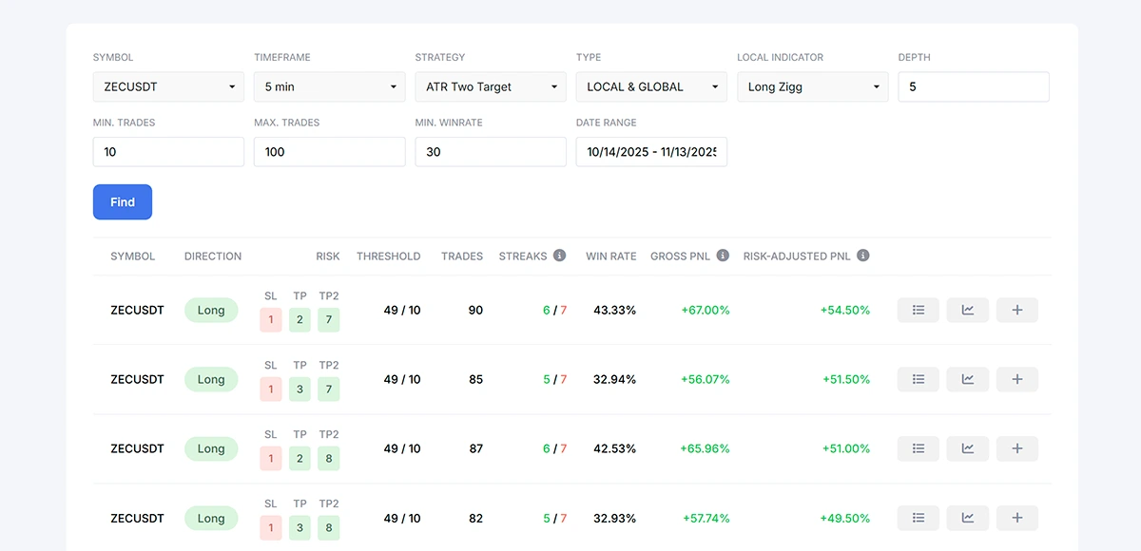1141x551 pixels.
Task: Open Type dropdown showing LOCAL & GLOBAL
Action: [x=651, y=86]
